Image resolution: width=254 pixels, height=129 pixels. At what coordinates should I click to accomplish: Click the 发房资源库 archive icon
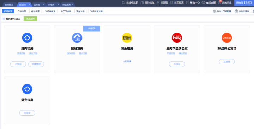tap(236, 11)
